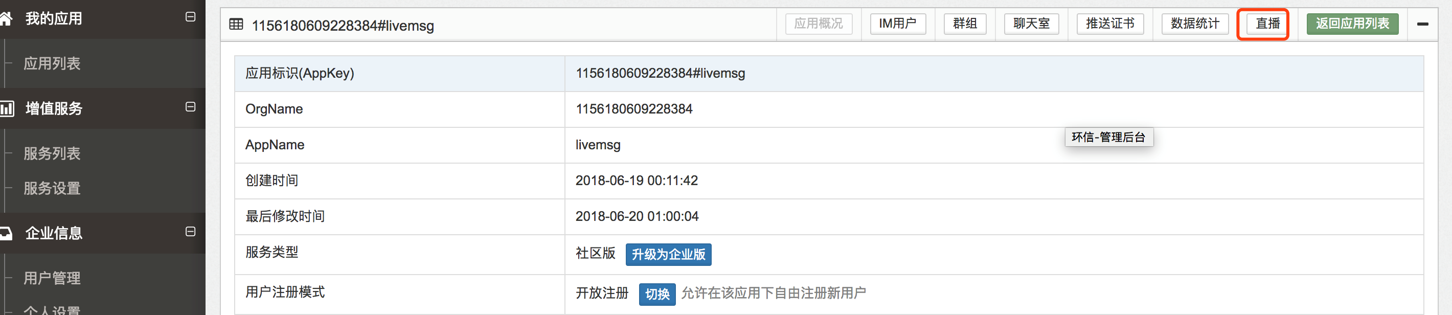The image size is (1452, 315).
Task: Open the 群组 tab
Action: tap(964, 24)
